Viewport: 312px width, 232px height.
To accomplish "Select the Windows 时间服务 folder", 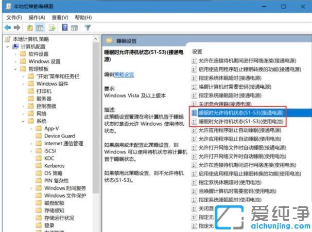I will click(65, 188).
